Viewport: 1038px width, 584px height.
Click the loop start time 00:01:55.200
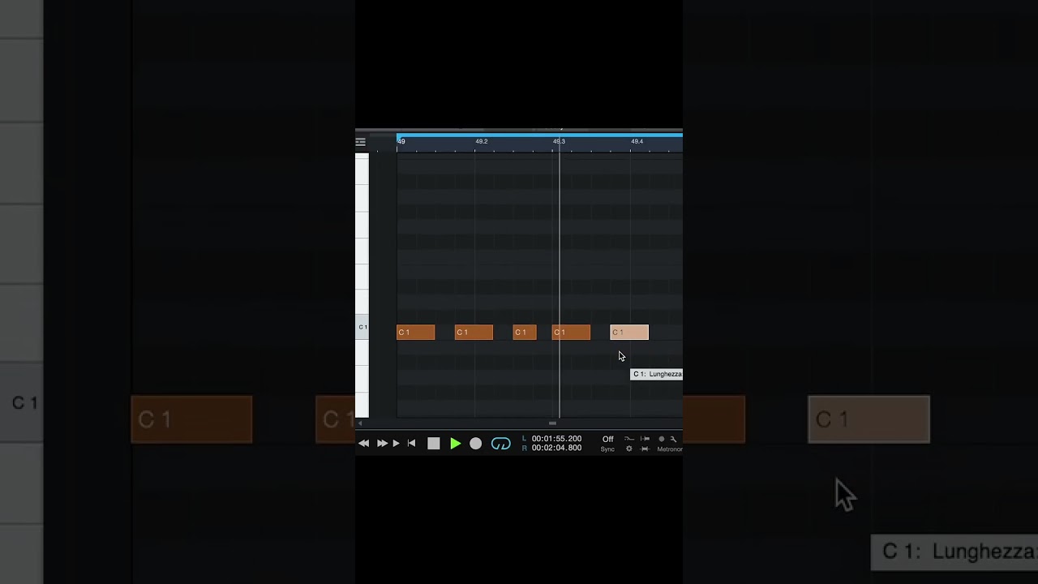(556, 439)
